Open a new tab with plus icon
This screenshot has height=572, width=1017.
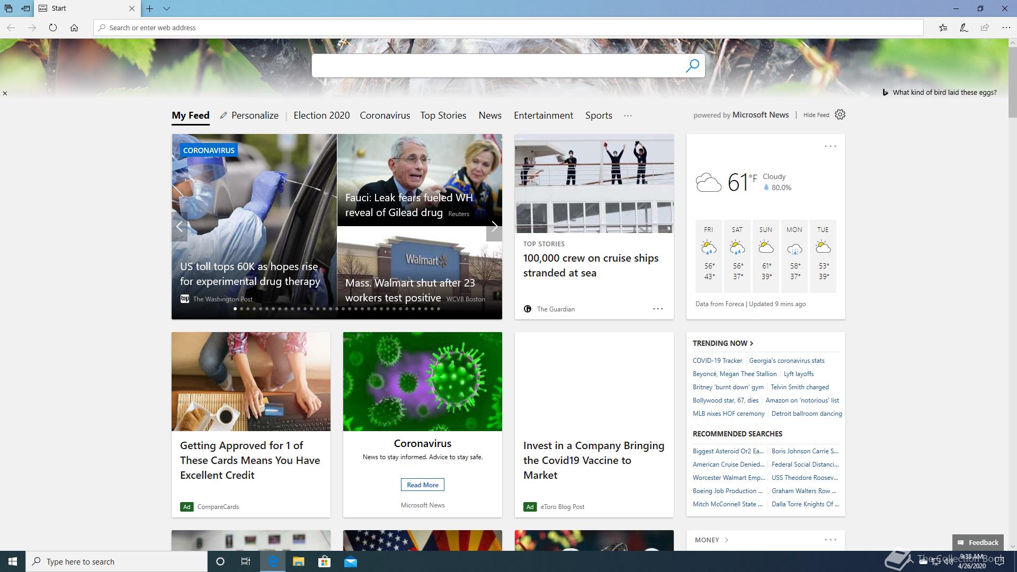click(150, 8)
